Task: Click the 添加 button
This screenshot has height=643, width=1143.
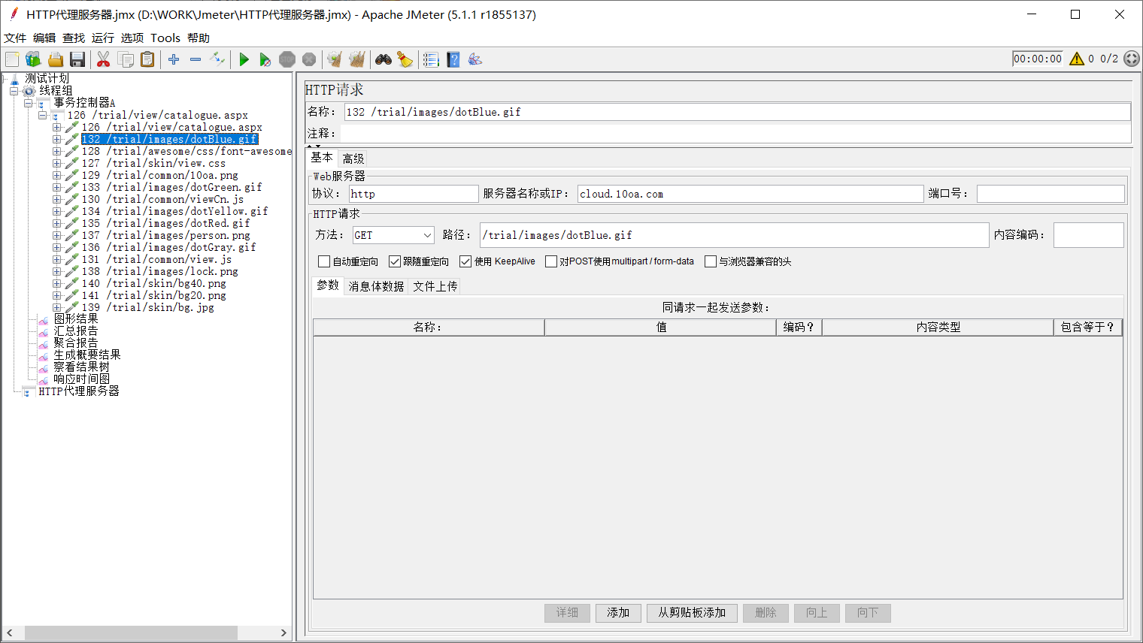Action: tap(618, 613)
